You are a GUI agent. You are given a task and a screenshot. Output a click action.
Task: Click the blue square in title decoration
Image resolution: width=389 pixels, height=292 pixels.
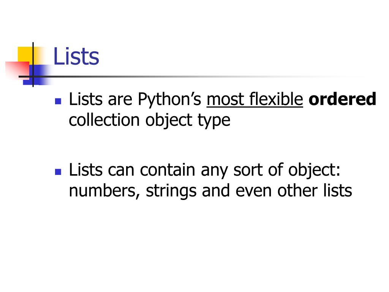[37, 75]
